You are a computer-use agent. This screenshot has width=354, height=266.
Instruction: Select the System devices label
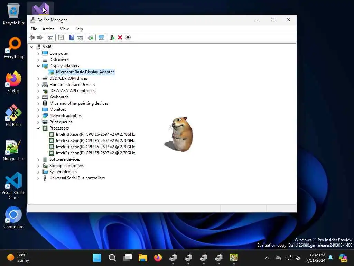(63, 172)
